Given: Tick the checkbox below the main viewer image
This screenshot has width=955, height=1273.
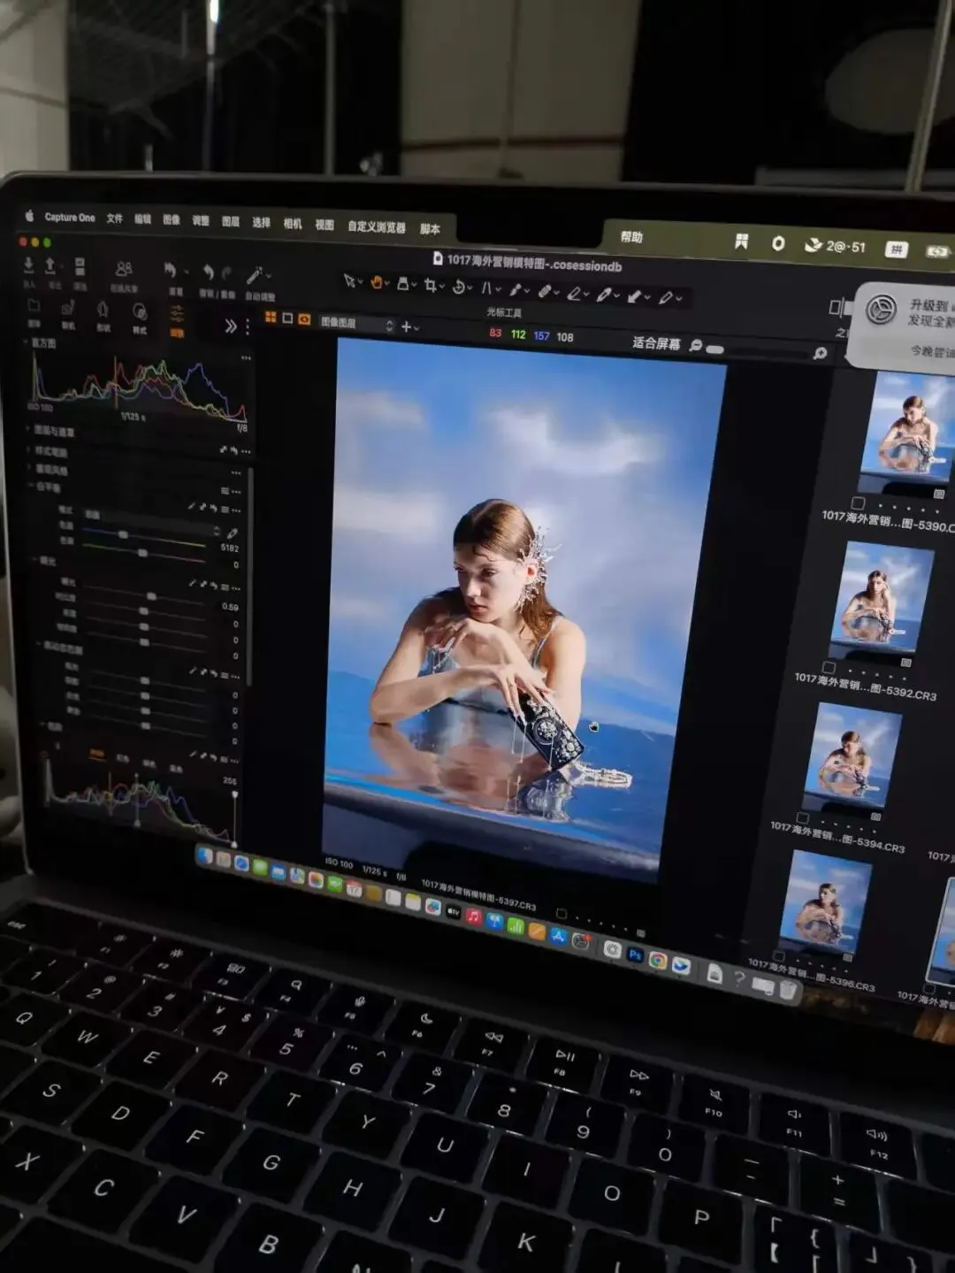Looking at the screenshot, I should point(561,913).
